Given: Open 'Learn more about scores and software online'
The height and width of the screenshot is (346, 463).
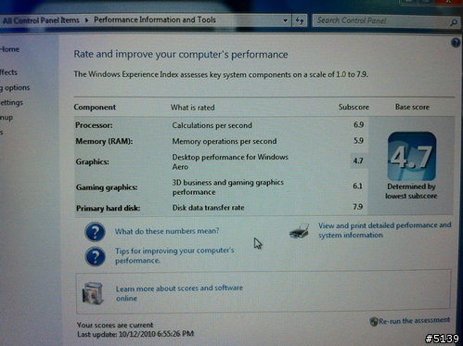Looking at the screenshot, I should point(179,293).
